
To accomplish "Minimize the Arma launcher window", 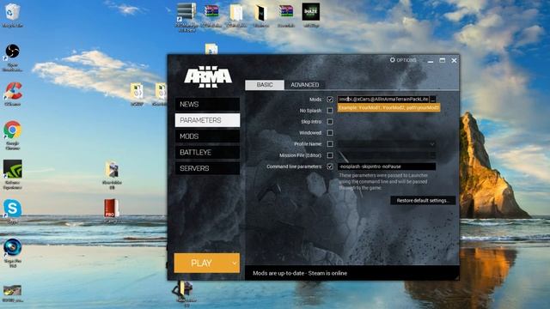I will tap(431, 61).
